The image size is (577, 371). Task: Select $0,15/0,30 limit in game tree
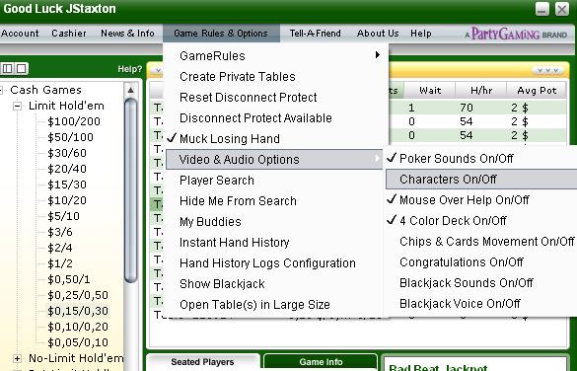pos(78,311)
